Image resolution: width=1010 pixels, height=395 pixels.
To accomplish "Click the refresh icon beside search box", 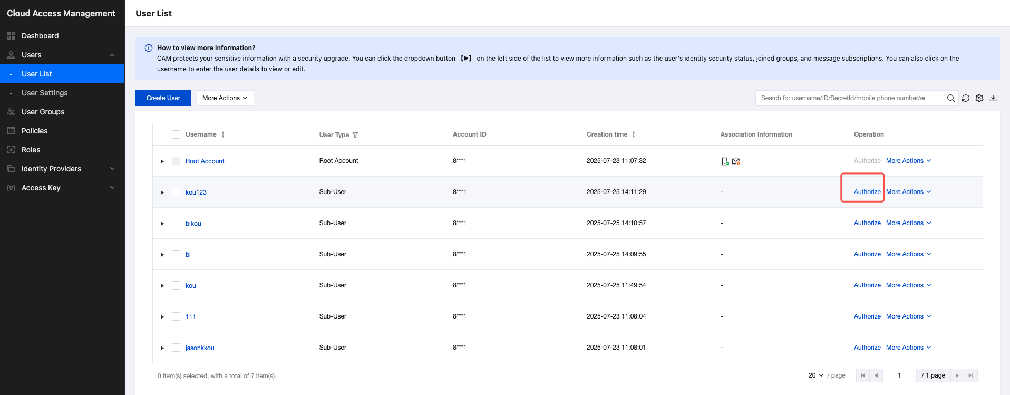I will click(x=966, y=98).
